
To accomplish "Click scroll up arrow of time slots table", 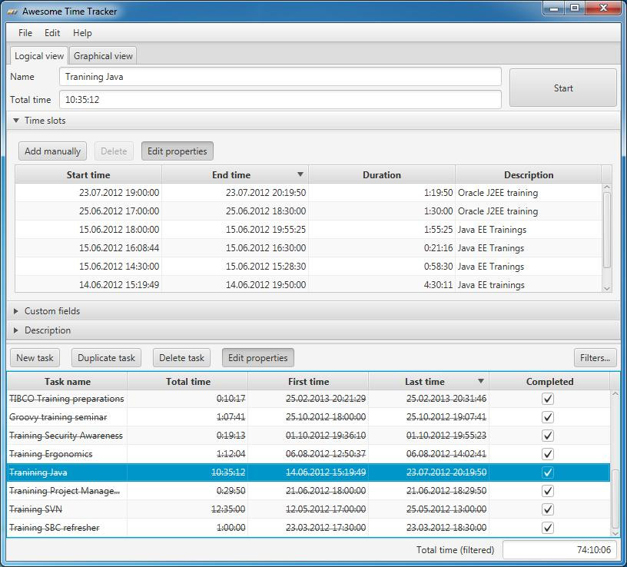I will [606, 187].
